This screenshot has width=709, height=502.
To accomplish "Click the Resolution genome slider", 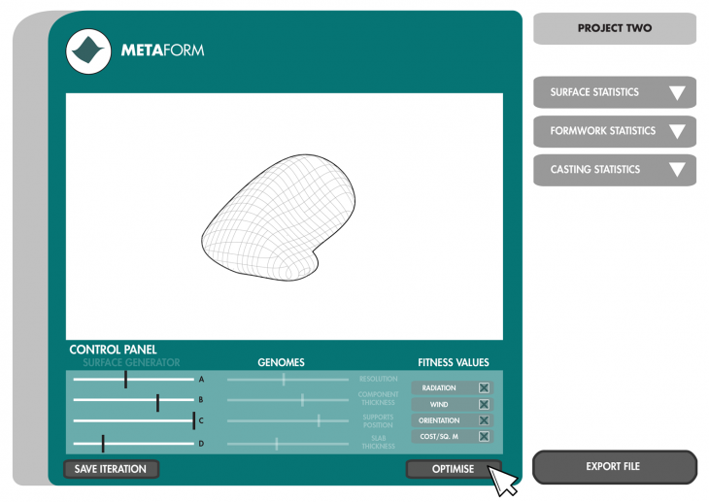I will coord(284,380).
